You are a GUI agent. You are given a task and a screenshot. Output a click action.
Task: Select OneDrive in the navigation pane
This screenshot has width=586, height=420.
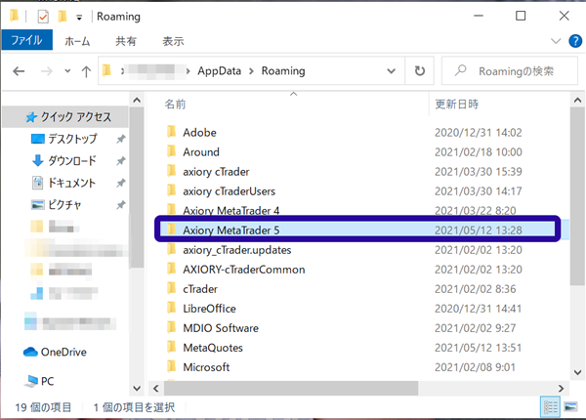63,352
